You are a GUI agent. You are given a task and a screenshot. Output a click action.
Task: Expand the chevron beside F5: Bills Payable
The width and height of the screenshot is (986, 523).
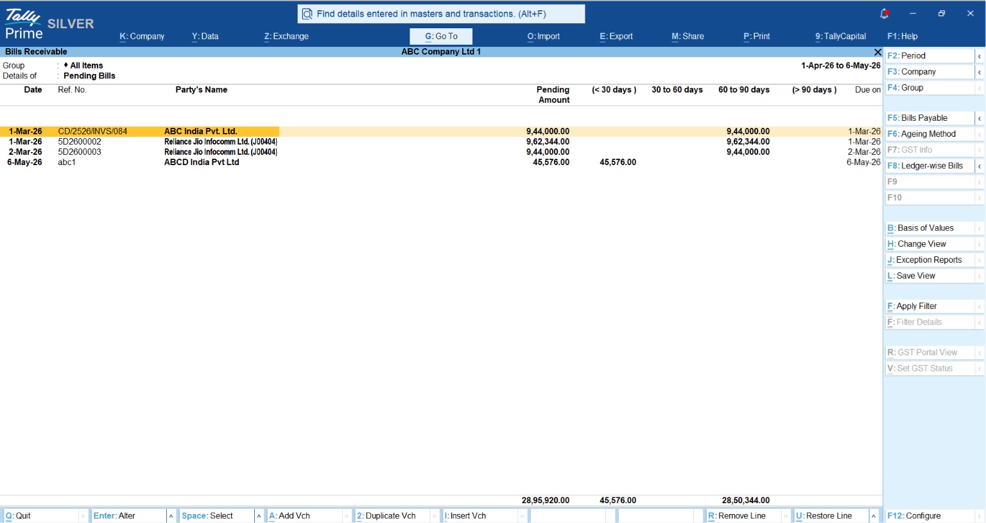click(980, 118)
